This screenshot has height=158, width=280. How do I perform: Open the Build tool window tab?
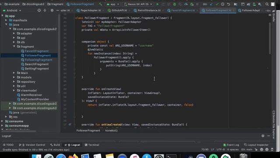click(55, 145)
